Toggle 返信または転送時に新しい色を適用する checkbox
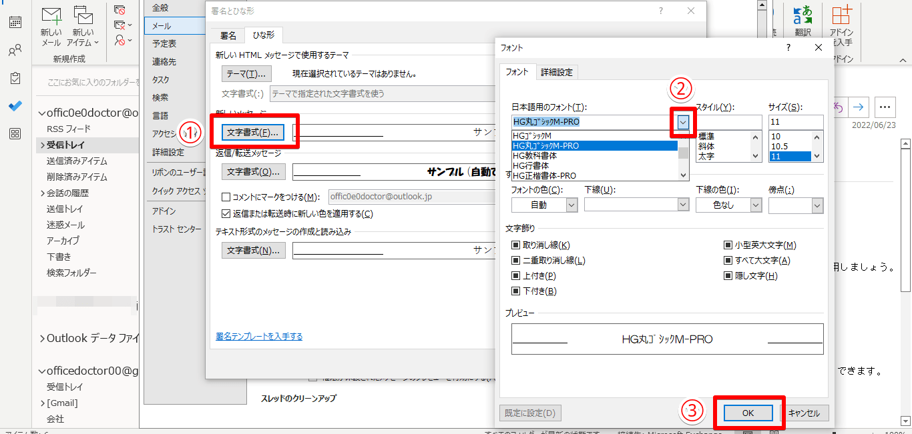Image resolution: width=912 pixels, height=434 pixels. (x=226, y=214)
